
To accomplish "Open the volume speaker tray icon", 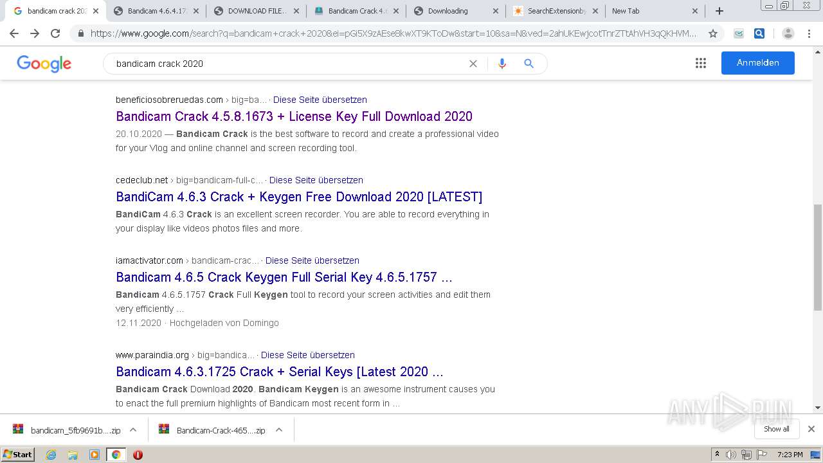I will tap(731, 455).
